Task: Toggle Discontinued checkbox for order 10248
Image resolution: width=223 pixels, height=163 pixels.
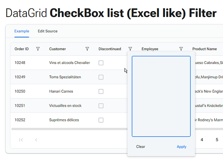Action: [101, 63]
